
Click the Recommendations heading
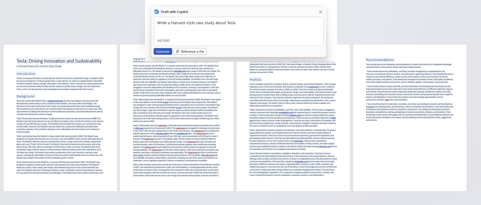point(380,60)
